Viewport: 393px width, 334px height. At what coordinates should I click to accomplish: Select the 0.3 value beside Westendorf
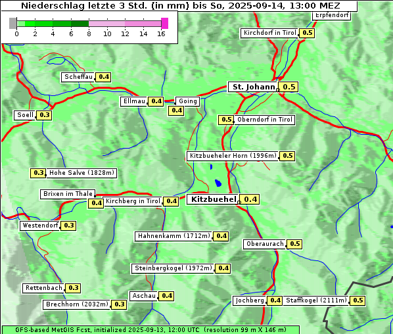tap(68, 226)
